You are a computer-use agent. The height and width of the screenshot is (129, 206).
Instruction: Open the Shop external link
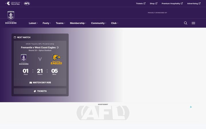[153, 3]
